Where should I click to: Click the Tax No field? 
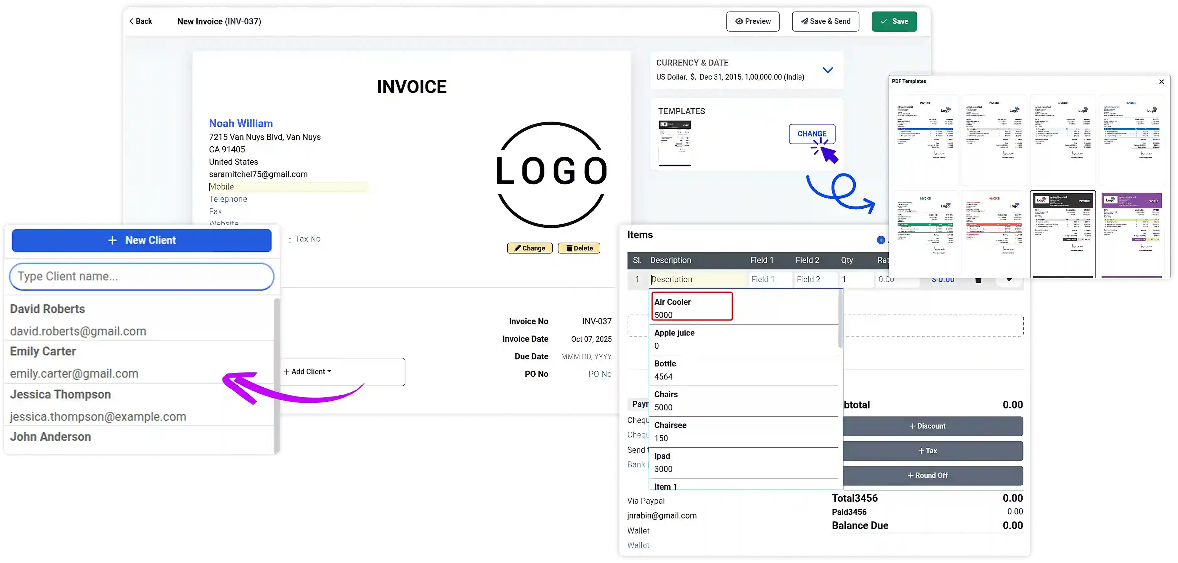point(308,239)
